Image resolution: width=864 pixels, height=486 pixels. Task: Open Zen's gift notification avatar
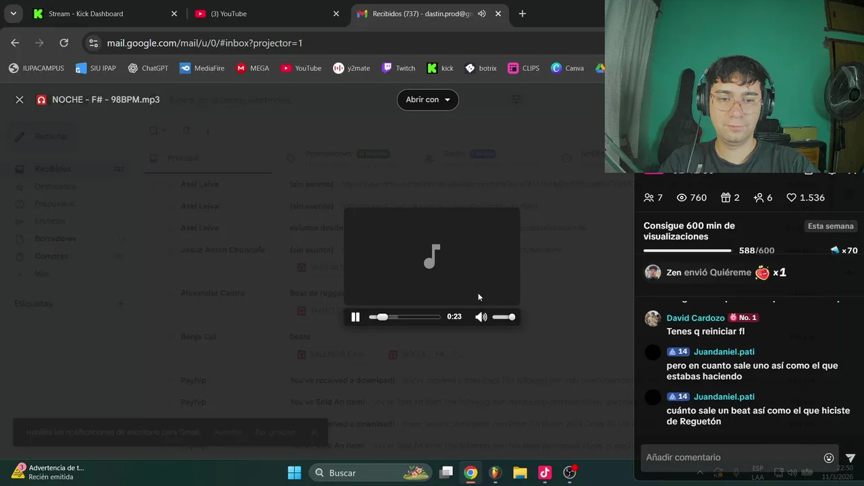pyautogui.click(x=653, y=273)
